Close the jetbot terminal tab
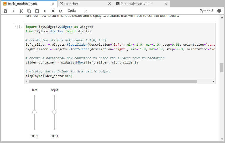225x143 pixels. click(166, 4)
